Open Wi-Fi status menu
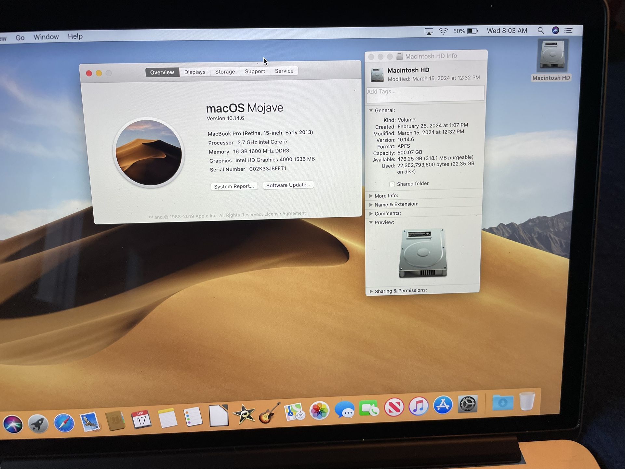The width and height of the screenshot is (625, 469). pyautogui.click(x=443, y=31)
